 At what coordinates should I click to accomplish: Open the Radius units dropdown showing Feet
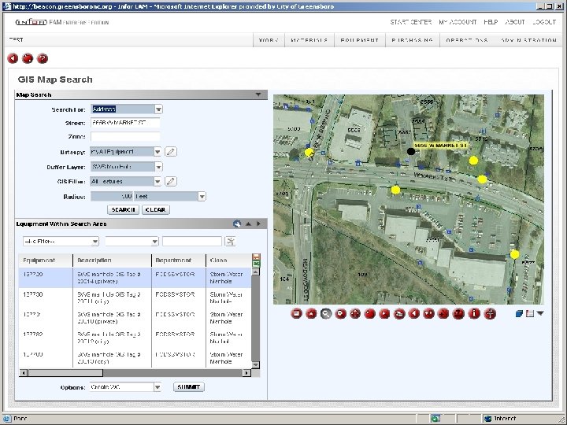[202, 196]
